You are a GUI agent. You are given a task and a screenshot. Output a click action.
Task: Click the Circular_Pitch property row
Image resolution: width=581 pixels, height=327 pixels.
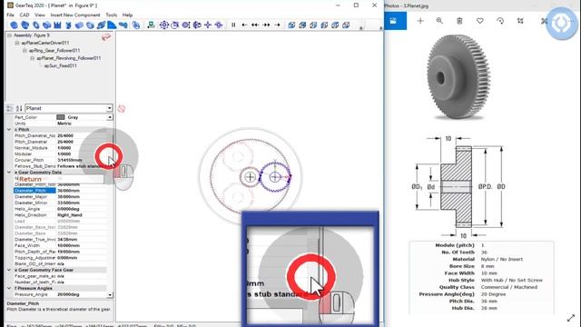61,160
